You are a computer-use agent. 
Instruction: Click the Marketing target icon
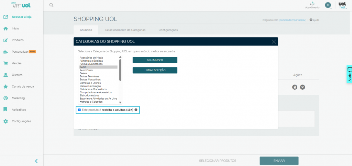(5, 98)
